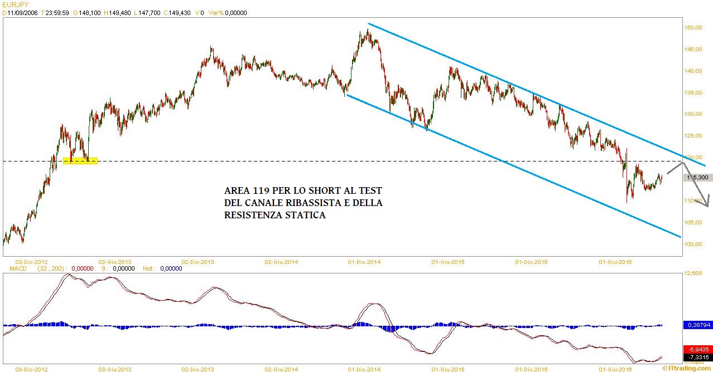The height and width of the screenshot is (372, 713).
Task: Open the ITtrading.com watermark link
Action: (688, 368)
